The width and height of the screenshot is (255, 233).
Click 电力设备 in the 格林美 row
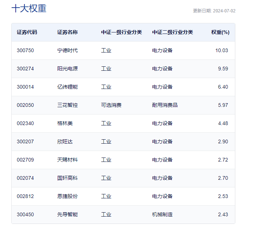pyautogui.click(x=162, y=123)
